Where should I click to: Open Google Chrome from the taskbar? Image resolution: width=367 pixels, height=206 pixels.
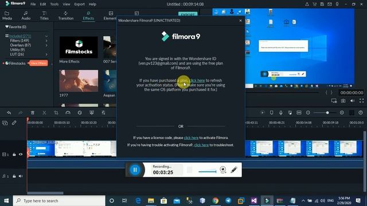(216, 201)
